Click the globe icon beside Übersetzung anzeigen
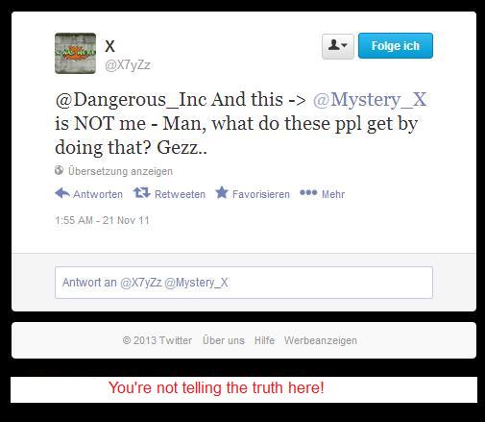485x422 pixels. [59, 170]
